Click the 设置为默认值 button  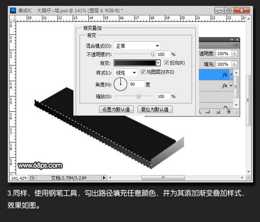[116, 109]
